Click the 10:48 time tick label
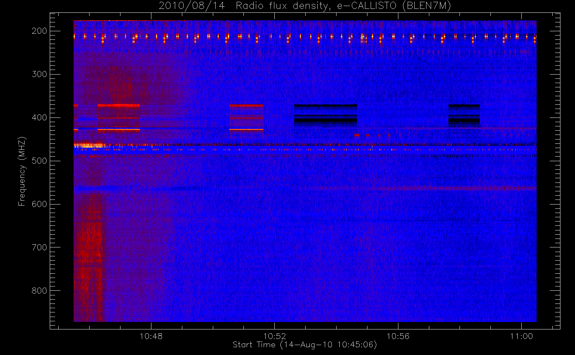This screenshot has height=355, width=575. click(151, 336)
